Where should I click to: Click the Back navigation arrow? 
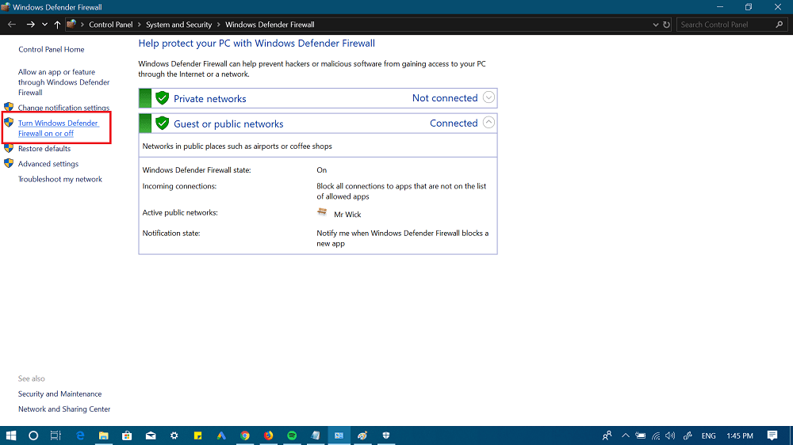[x=12, y=25]
